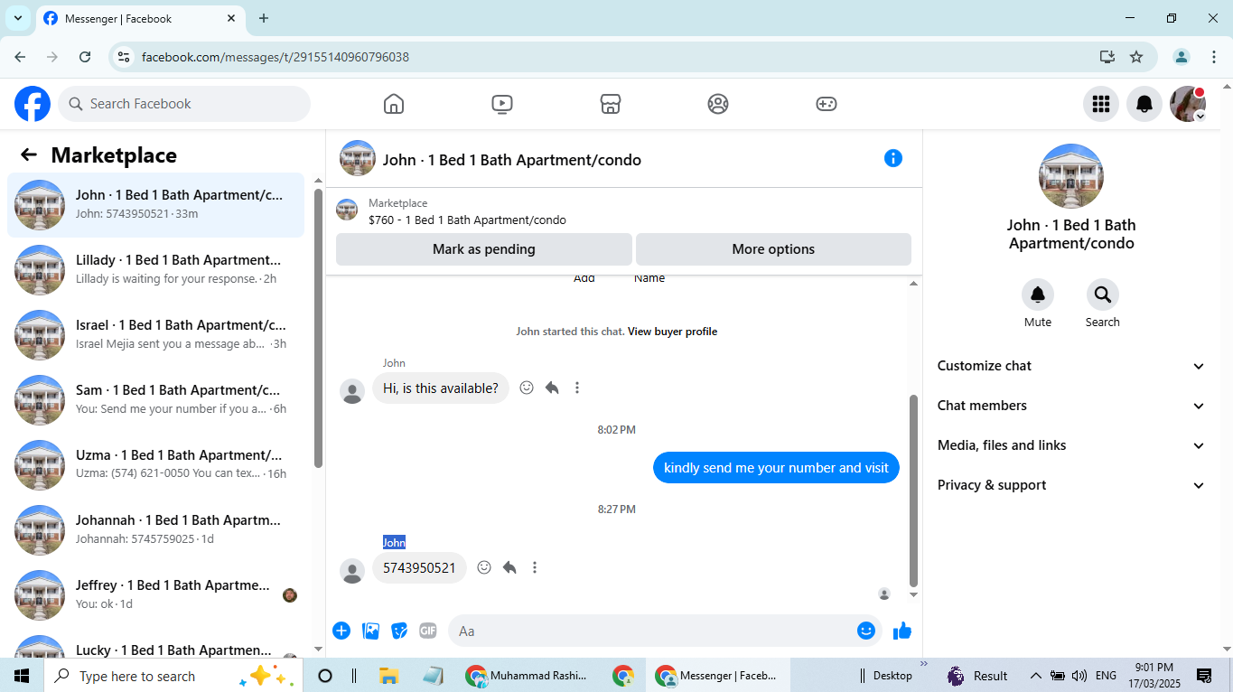This screenshot has width=1233, height=692.
Task: Reply to the 5743950521 message
Action: click(x=509, y=567)
